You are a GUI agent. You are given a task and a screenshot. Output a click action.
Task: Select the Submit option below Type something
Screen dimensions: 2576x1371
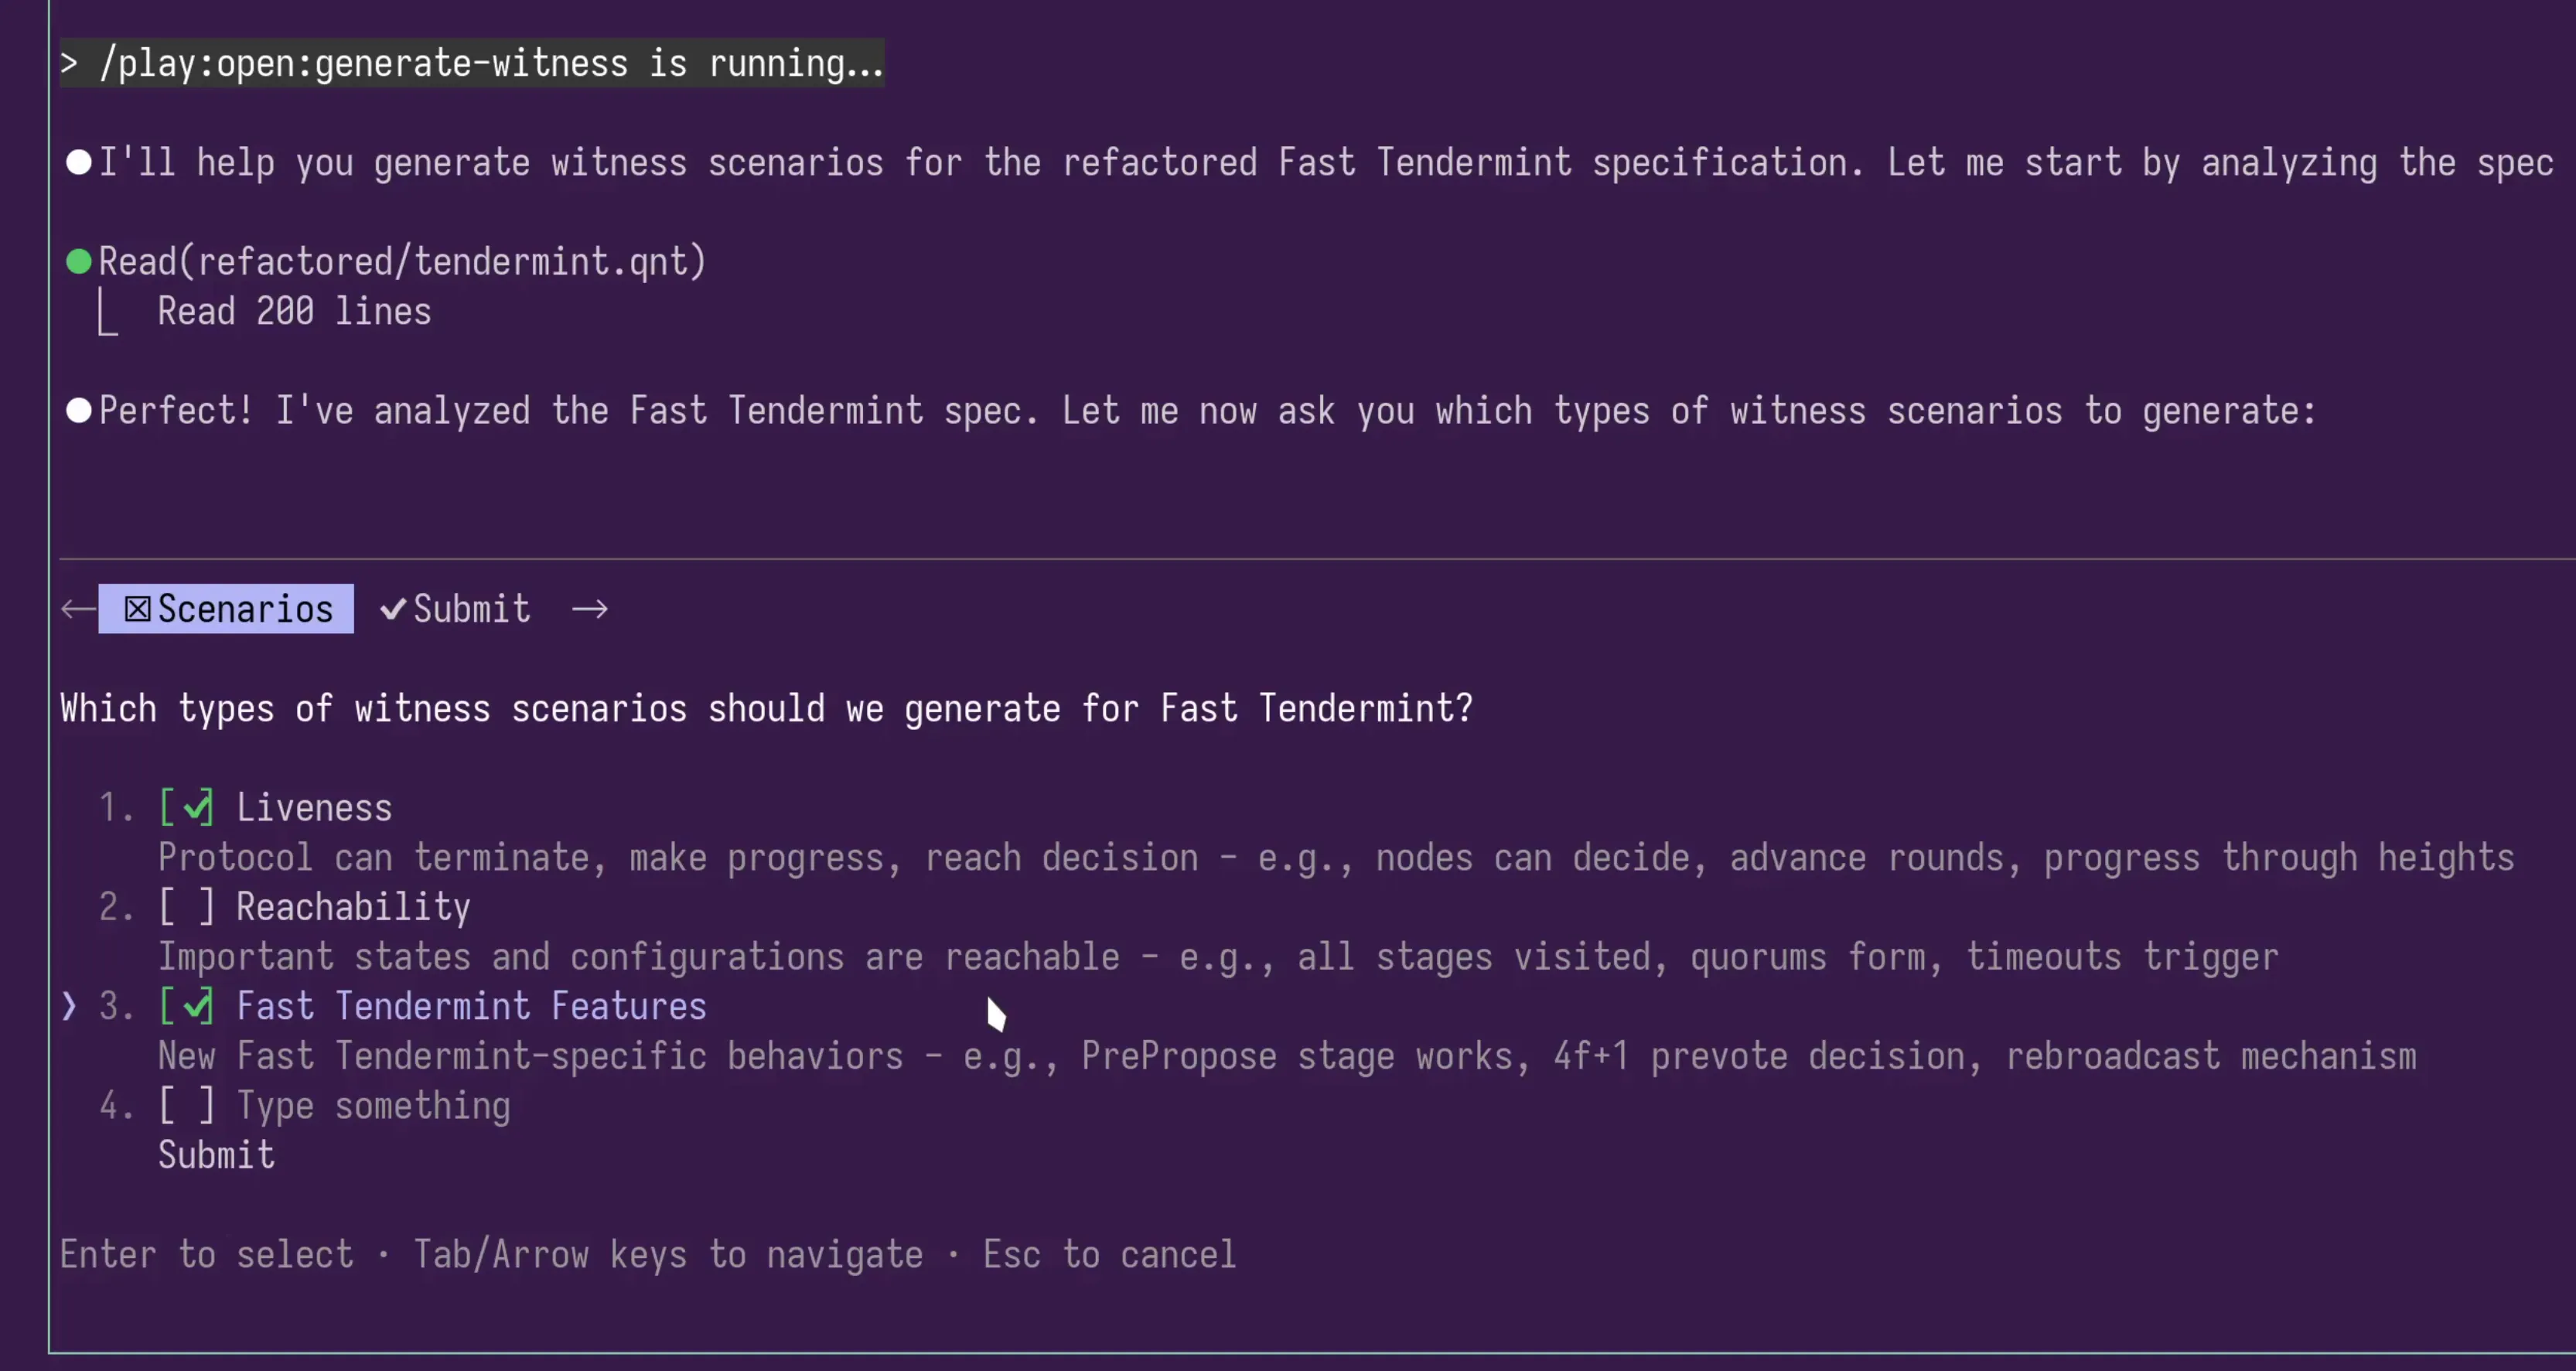(216, 1155)
